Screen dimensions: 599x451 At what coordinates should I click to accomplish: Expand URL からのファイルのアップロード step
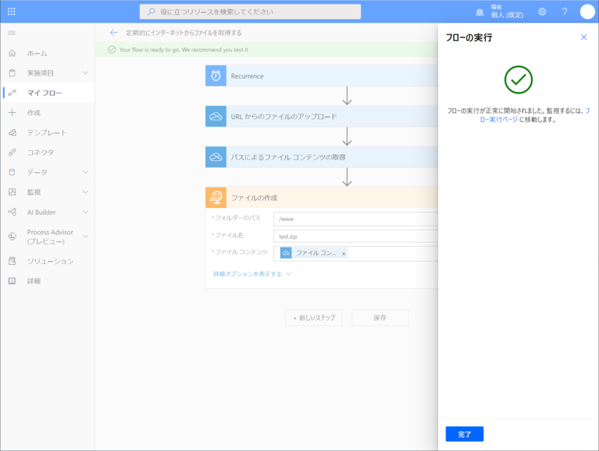(322, 117)
